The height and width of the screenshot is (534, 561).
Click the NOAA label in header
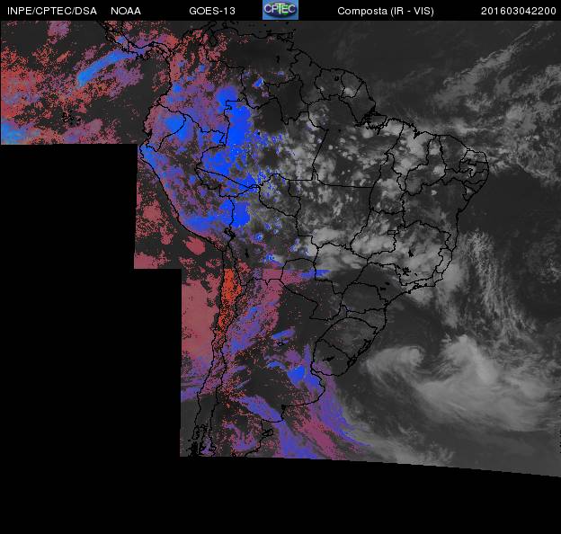tap(126, 11)
